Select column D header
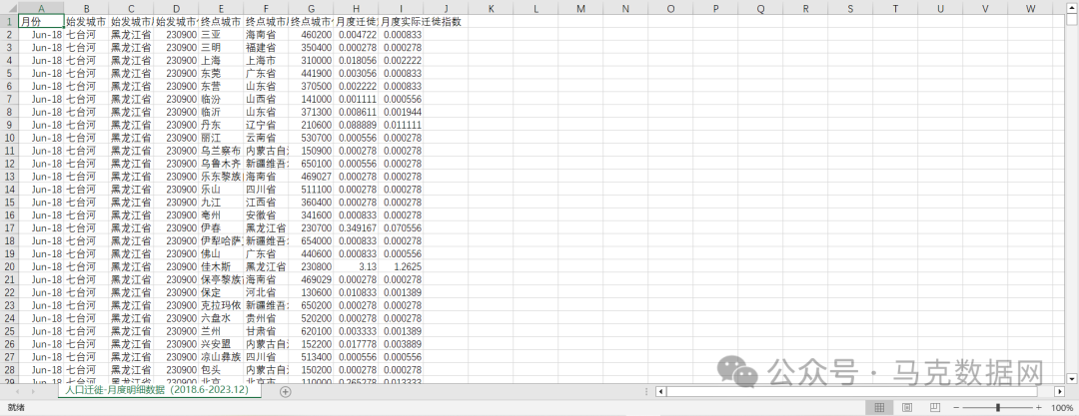The height and width of the screenshot is (416, 1079). [x=176, y=8]
